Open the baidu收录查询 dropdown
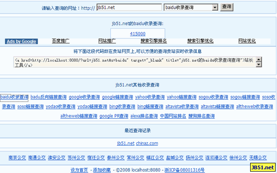277x173 pixels. pyautogui.click(x=191, y=7)
